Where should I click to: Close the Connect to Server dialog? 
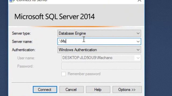coord(139,1)
